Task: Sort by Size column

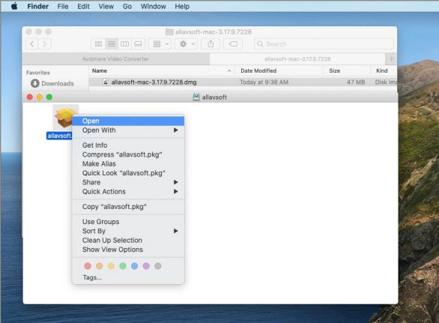Action: coord(347,70)
